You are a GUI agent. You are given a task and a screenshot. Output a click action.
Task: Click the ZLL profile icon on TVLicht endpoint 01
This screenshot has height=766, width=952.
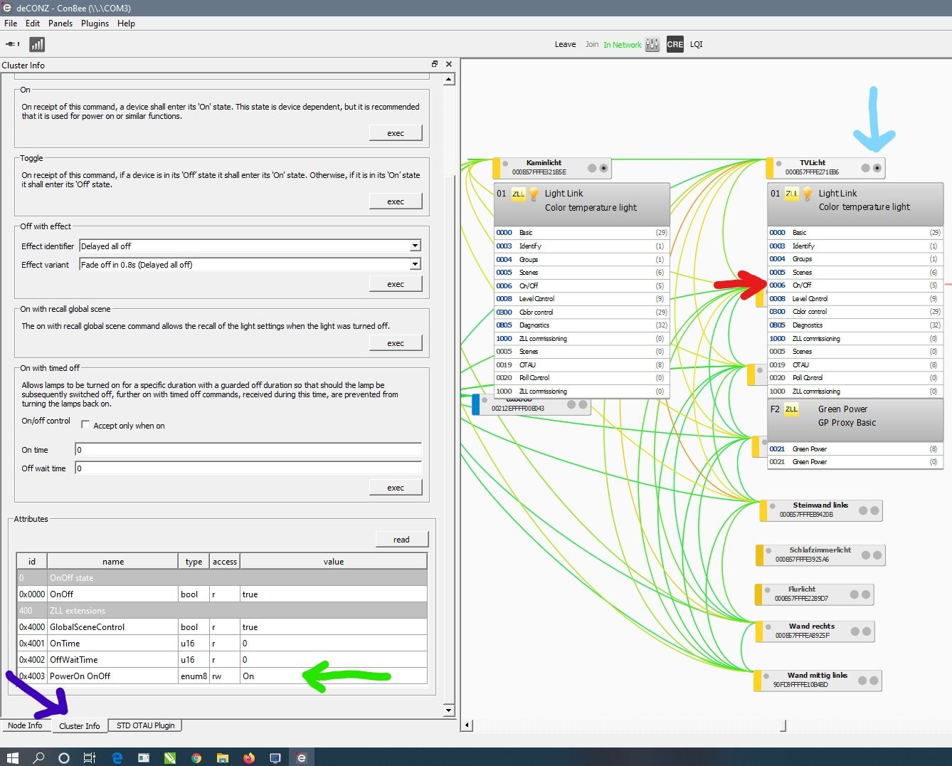point(791,194)
